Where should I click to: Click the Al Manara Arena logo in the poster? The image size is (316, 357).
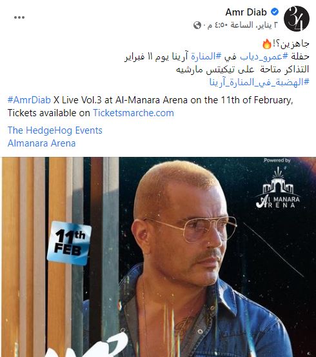click(x=278, y=188)
